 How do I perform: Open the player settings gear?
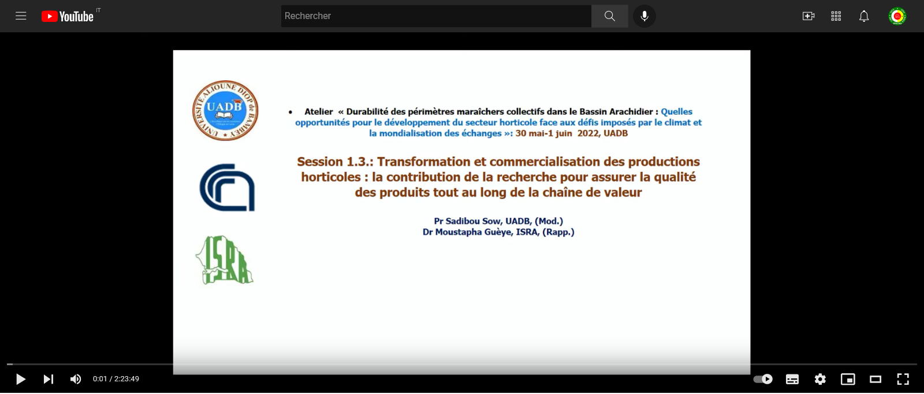click(x=820, y=379)
